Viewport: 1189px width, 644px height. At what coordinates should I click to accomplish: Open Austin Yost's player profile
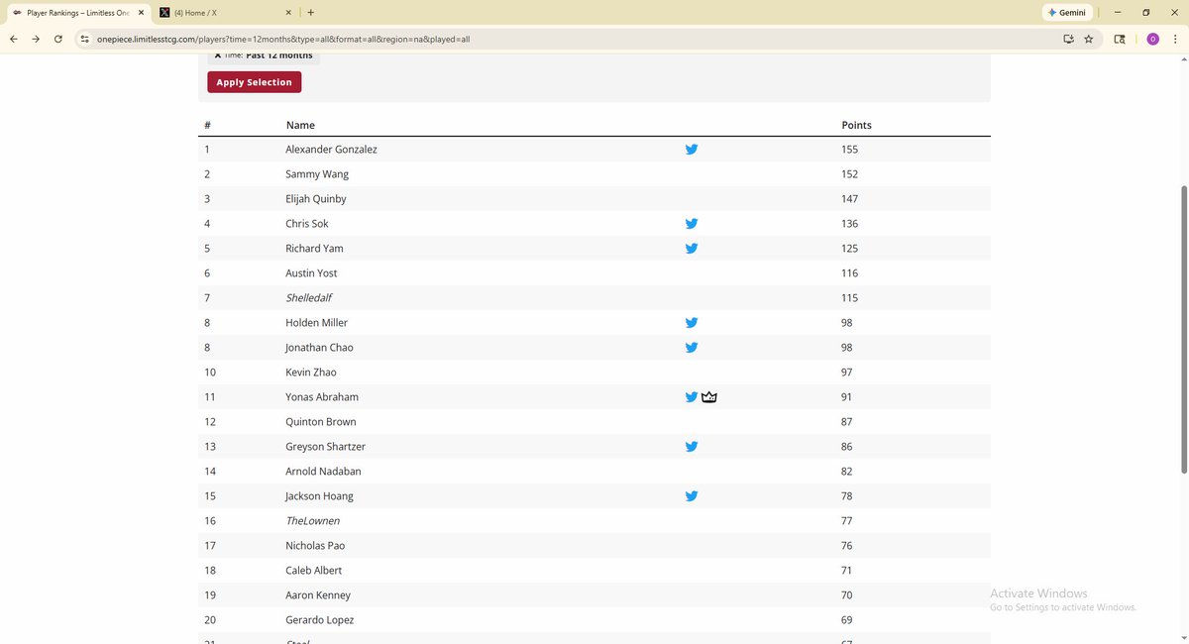coord(312,273)
